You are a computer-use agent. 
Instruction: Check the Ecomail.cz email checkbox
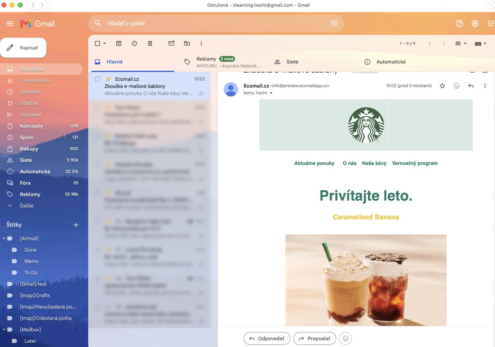97,79
